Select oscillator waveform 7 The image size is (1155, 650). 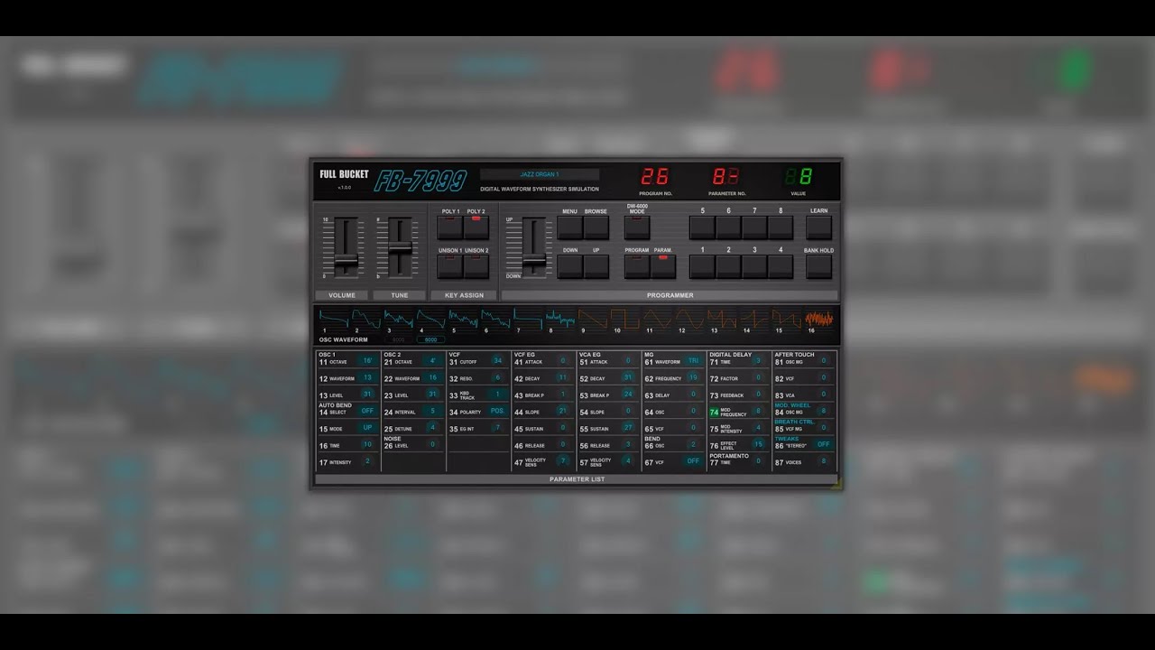[x=528, y=319]
